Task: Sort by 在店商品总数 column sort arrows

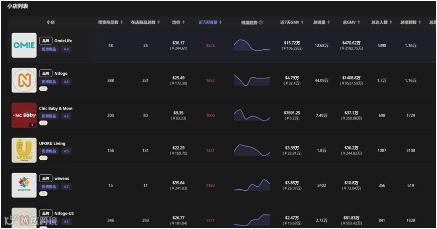Action: click(158, 22)
